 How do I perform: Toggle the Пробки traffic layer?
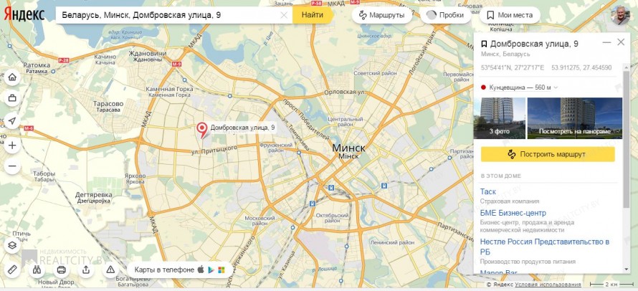[446, 16]
